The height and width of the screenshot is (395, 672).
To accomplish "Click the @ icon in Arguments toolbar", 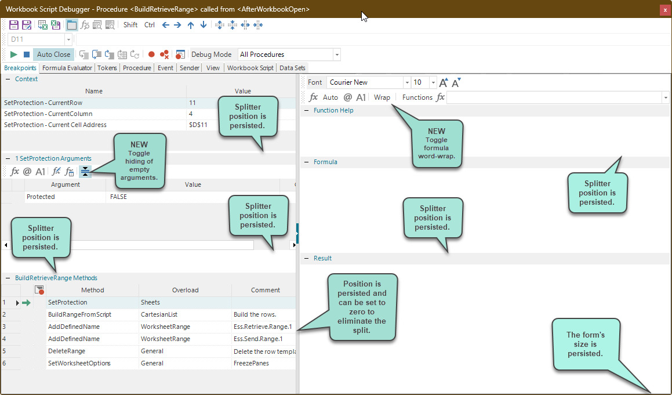I will click(x=27, y=172).
